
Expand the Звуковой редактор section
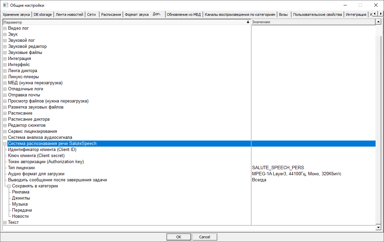pyautogui.click(x=5, y=47)
